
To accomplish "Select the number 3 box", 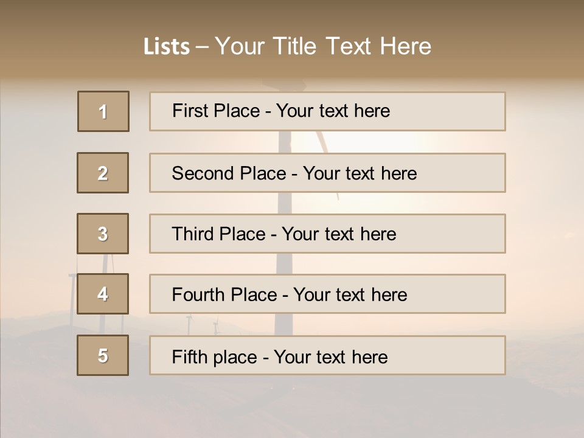I will [103, 234].
